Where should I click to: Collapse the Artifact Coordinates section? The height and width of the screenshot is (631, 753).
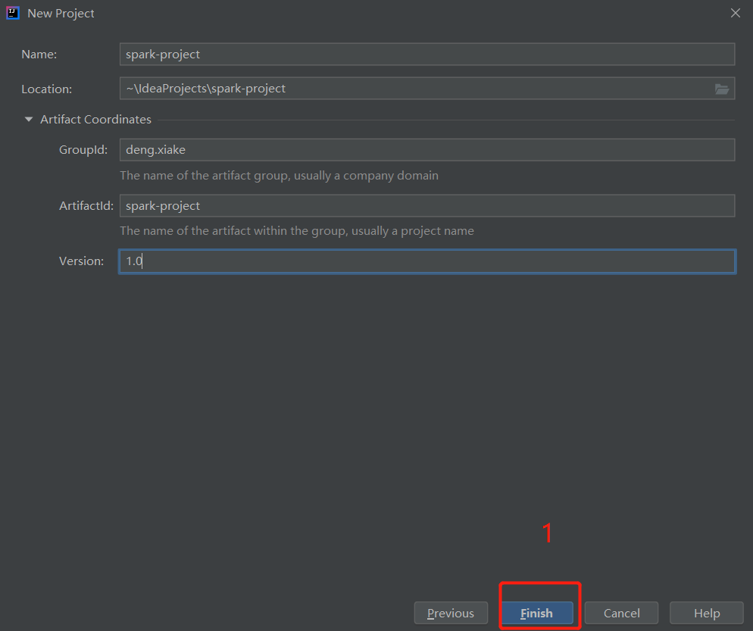pos(29,119)
